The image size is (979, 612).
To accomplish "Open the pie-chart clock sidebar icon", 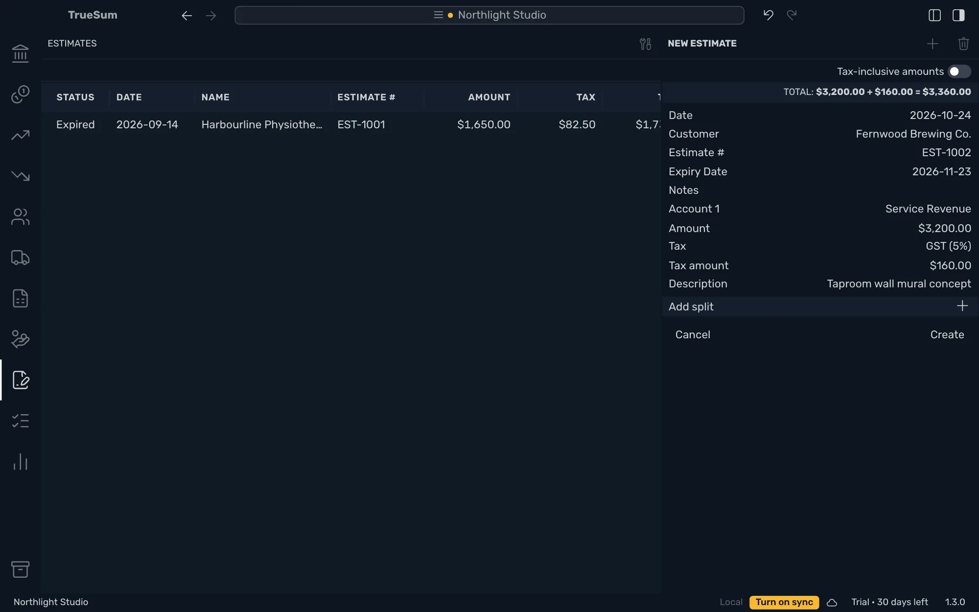I will 20,94.
